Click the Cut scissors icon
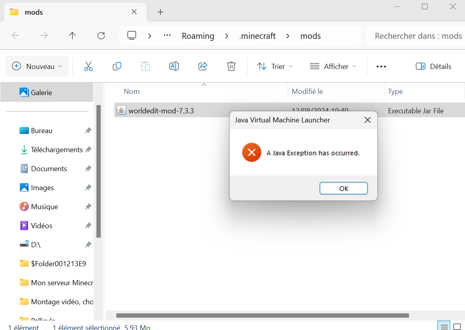 point(88,66)
